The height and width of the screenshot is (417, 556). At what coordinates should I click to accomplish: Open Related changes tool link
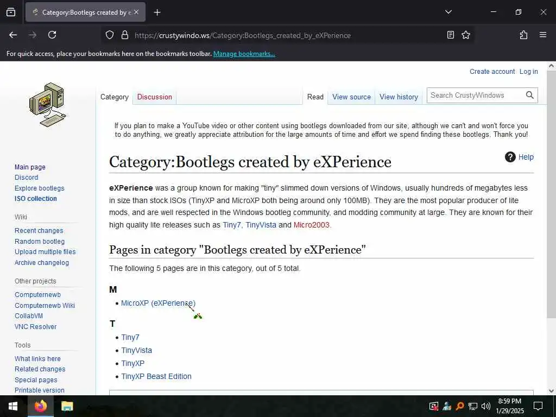point(40,369)
